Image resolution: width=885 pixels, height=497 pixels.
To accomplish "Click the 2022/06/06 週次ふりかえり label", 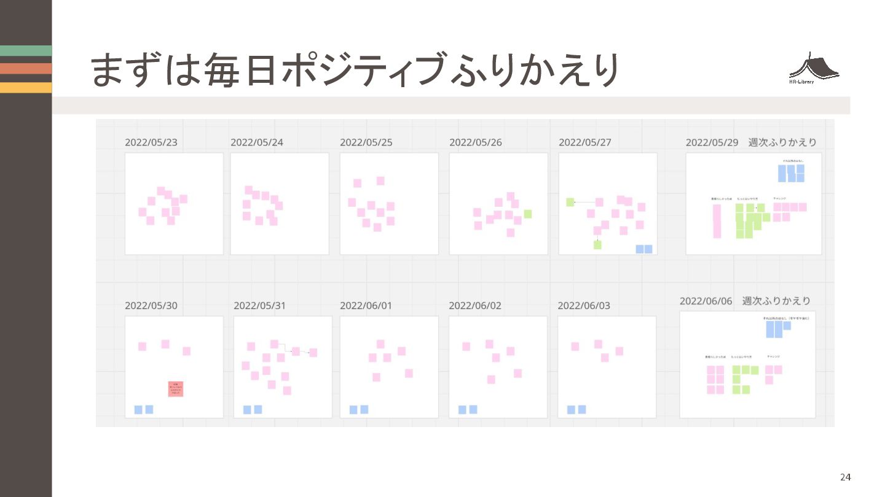I will coord(745,301).
